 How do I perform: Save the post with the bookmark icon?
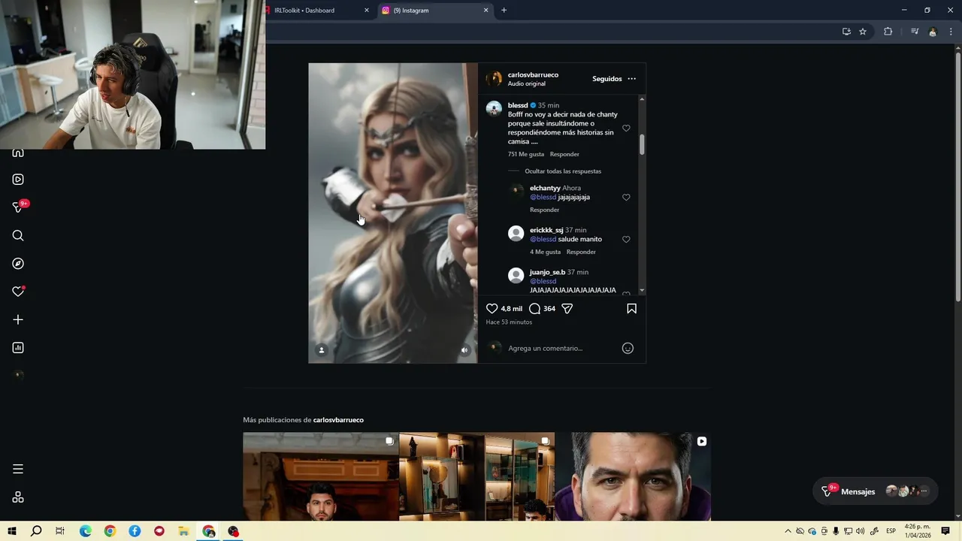point(631,309)
